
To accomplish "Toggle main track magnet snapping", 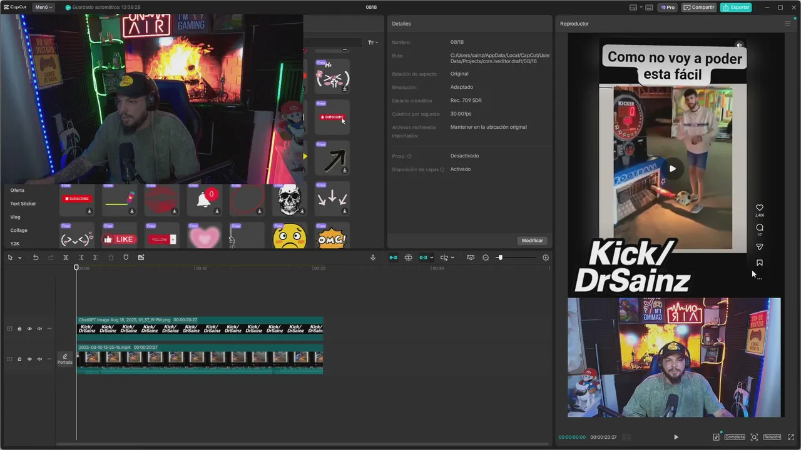I will coord(393,257).
